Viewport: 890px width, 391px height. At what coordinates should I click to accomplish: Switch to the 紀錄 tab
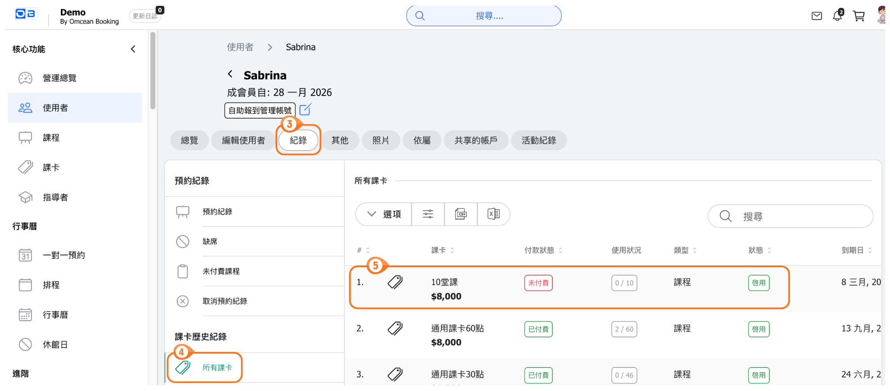pyautogui.click(x=298, y=140)
